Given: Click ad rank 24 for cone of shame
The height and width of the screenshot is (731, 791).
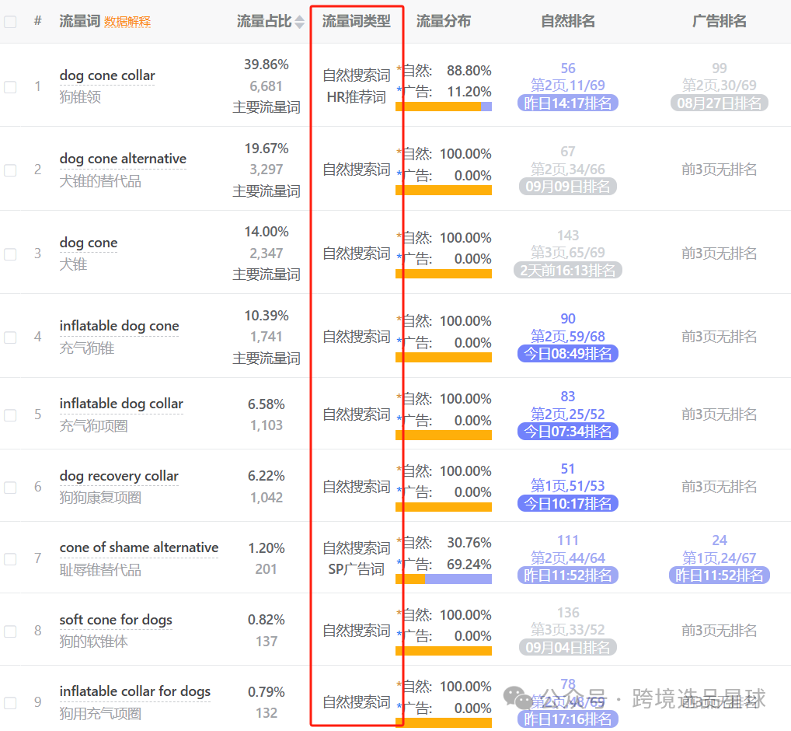Looking at the screenshot, I should click(x=720, y=540).
